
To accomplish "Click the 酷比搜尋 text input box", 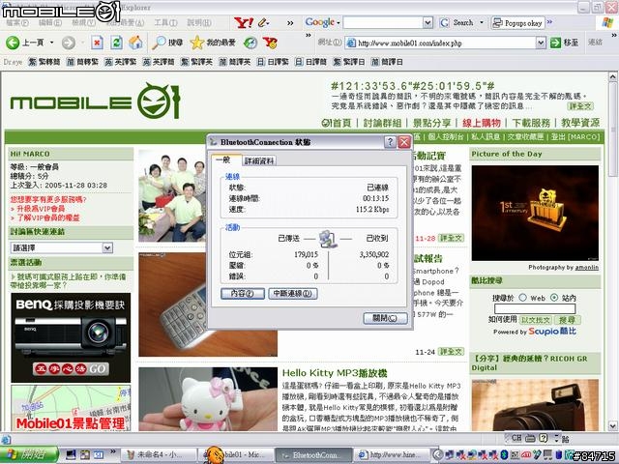I will point(535,309).
